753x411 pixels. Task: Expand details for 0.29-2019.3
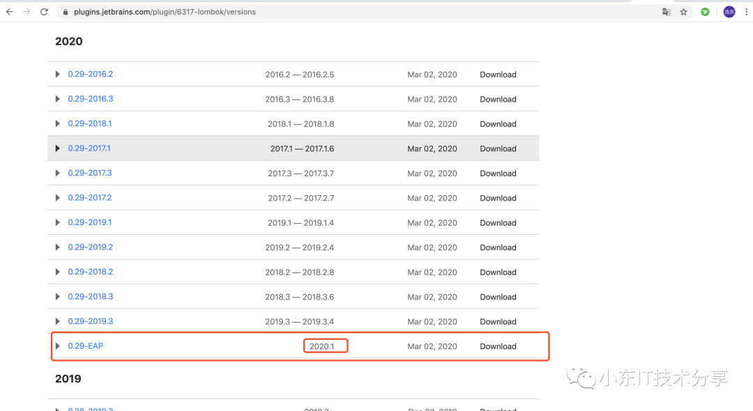pyautogui.click(x=58, y=321)
